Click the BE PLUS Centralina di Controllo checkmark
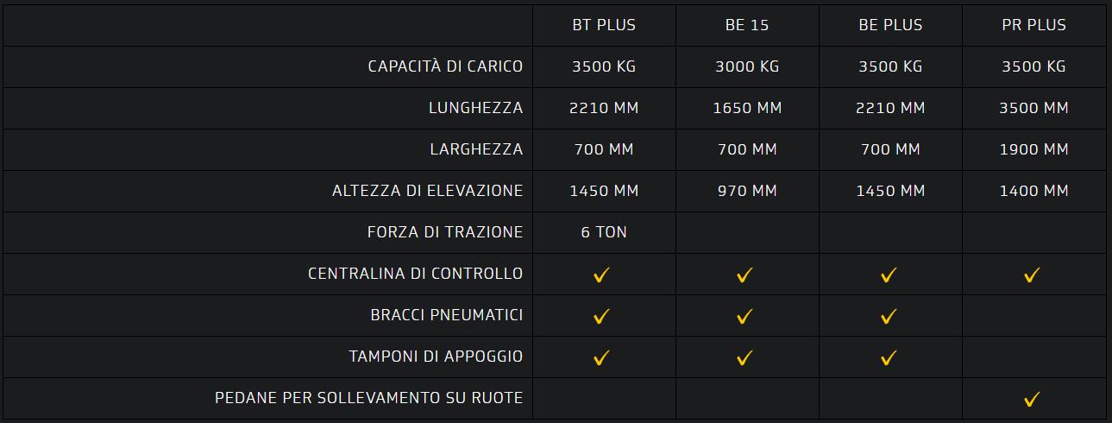 coord(889,275)
